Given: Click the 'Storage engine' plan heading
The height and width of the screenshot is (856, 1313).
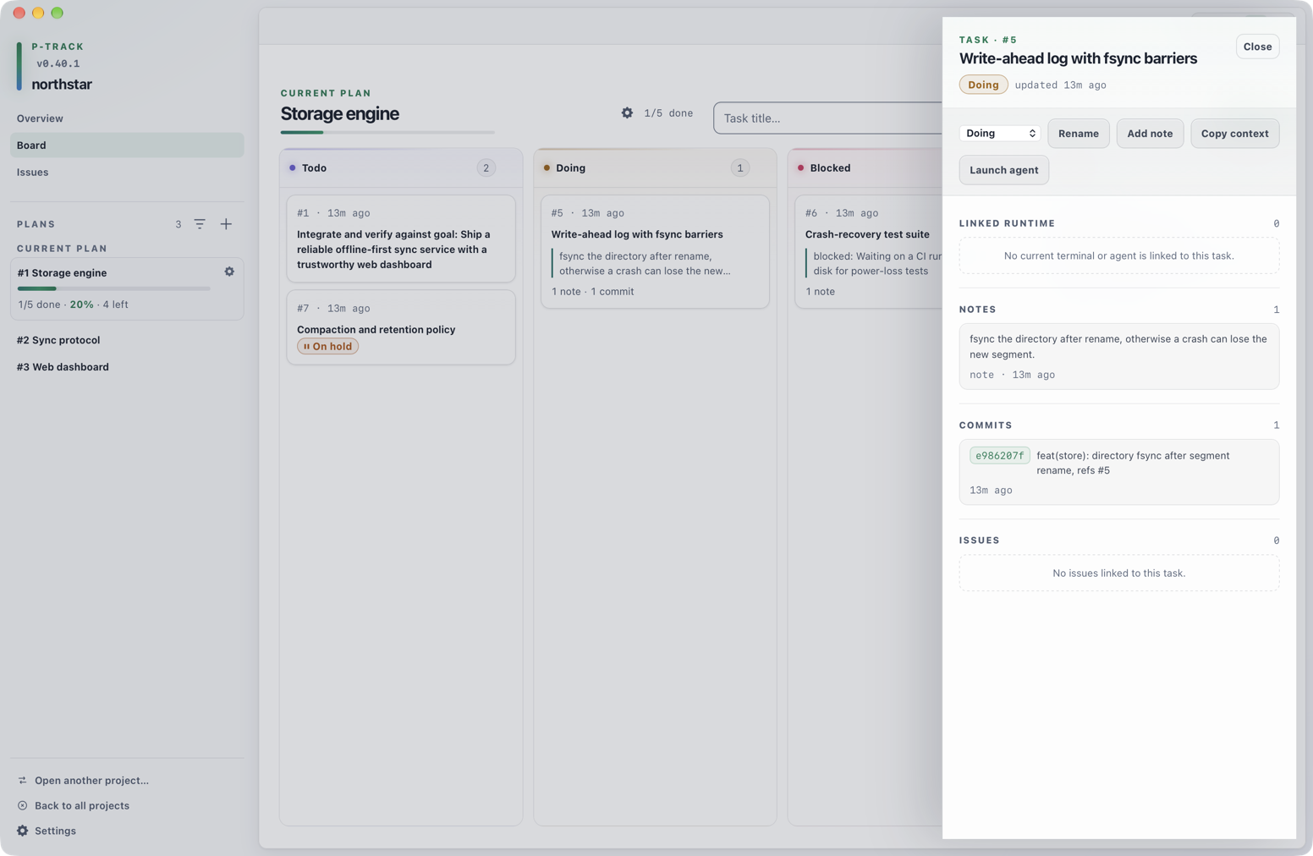Looking at the screenshot, I should [339, 113].
